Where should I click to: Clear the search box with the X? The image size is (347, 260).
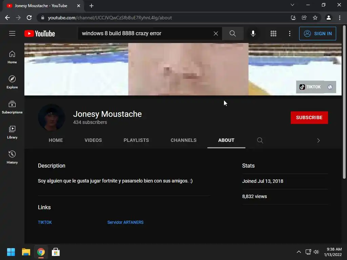tap(216, 34)
